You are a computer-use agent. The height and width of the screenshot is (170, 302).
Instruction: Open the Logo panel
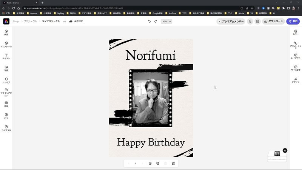(x=6, y=116)
